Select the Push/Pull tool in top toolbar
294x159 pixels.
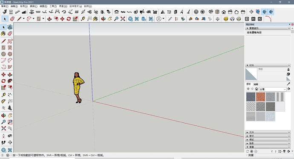(49, 19)
